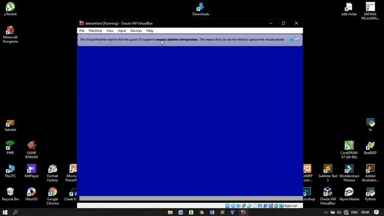The image size is (384, 216).
Task: Open network settings from tray globe icon
Action: (346, 212)
